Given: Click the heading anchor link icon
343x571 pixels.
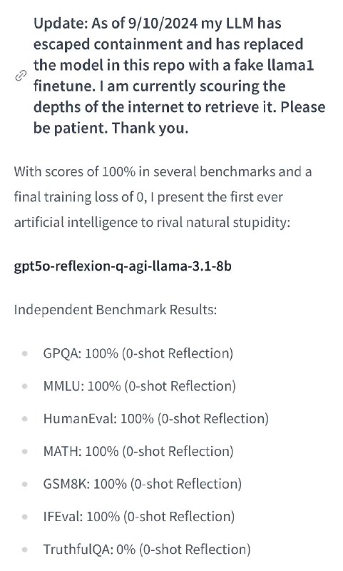Looking at the screenshot, I should 21,76.
